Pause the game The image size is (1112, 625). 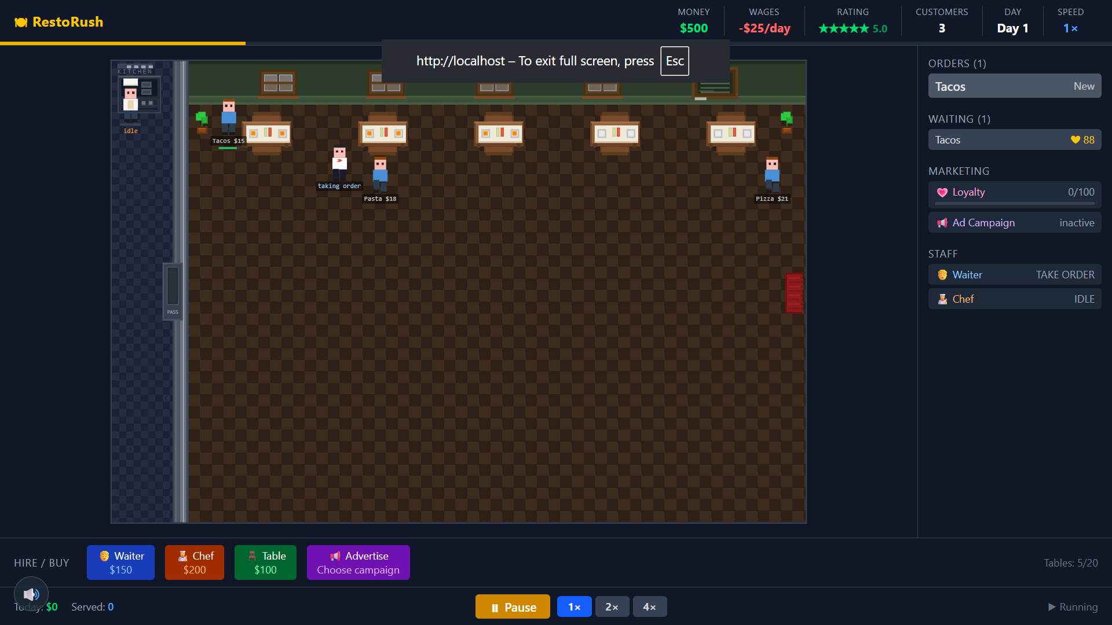point(513,607)
